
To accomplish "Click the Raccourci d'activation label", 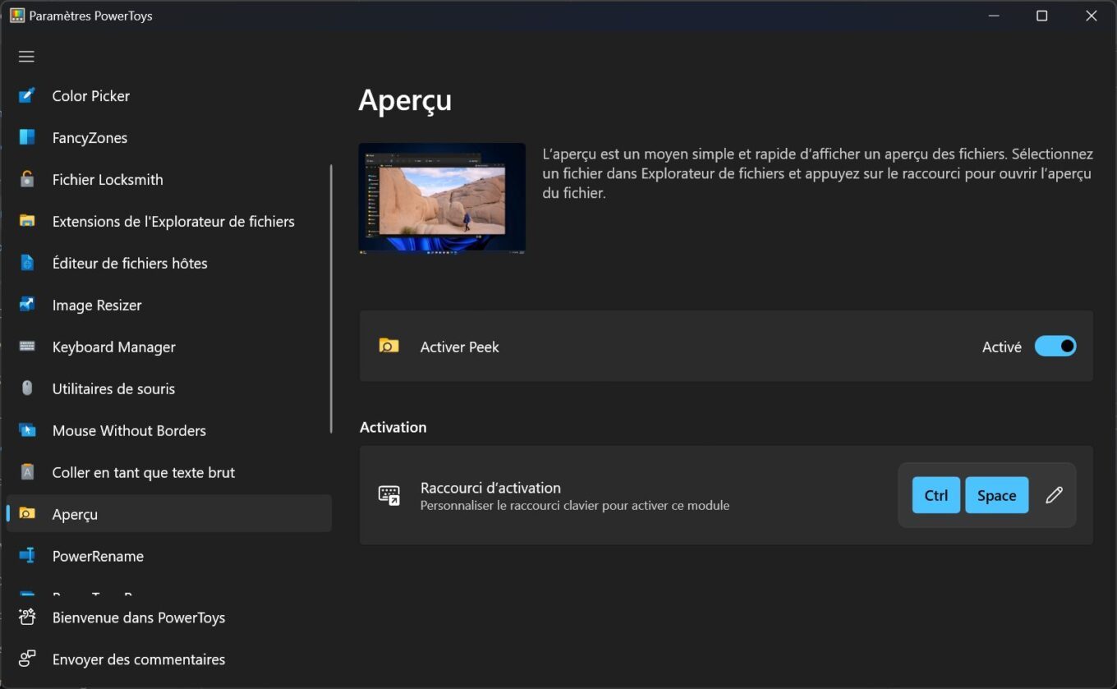I will [490, 488].
